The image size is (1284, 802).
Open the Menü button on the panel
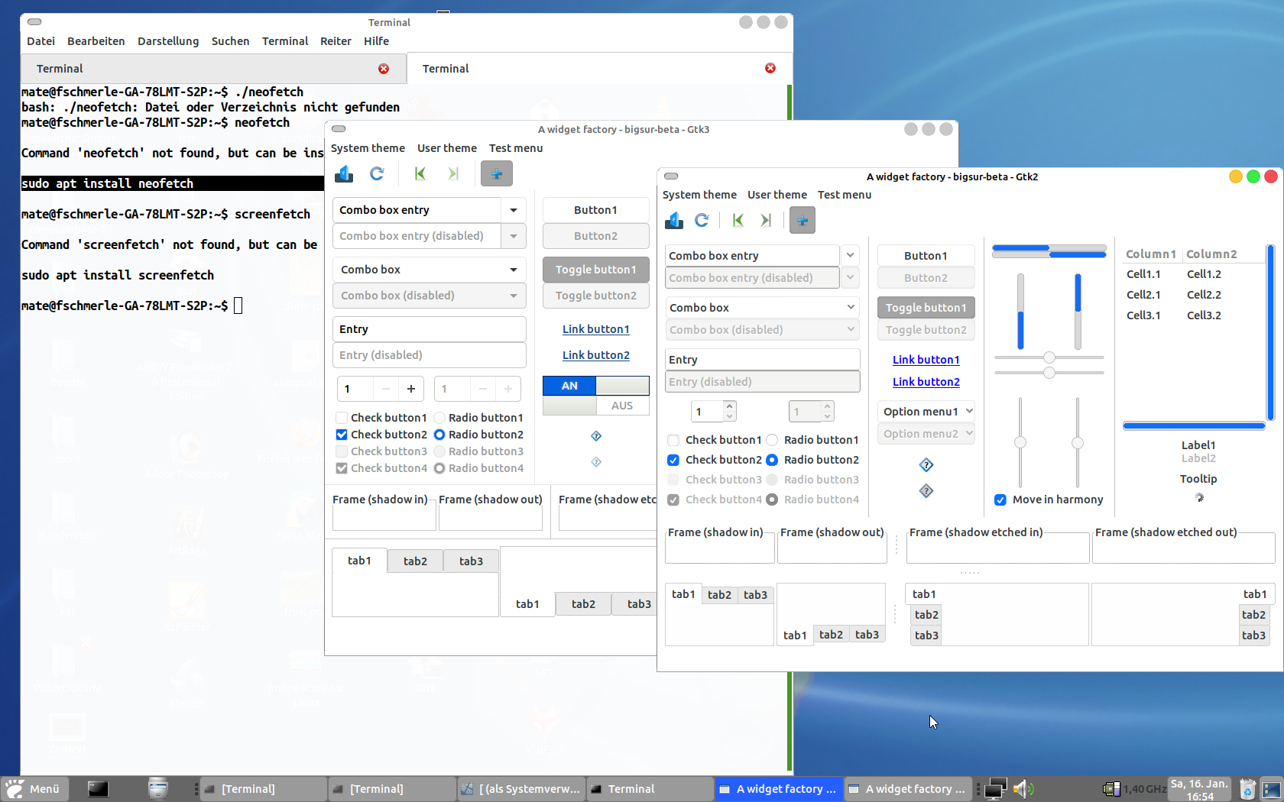[x=34, y=789]
